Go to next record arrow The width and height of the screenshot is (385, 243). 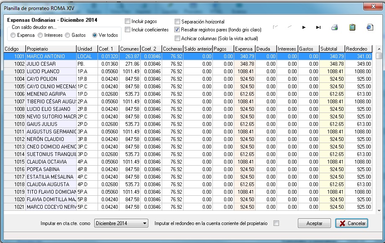304,28
